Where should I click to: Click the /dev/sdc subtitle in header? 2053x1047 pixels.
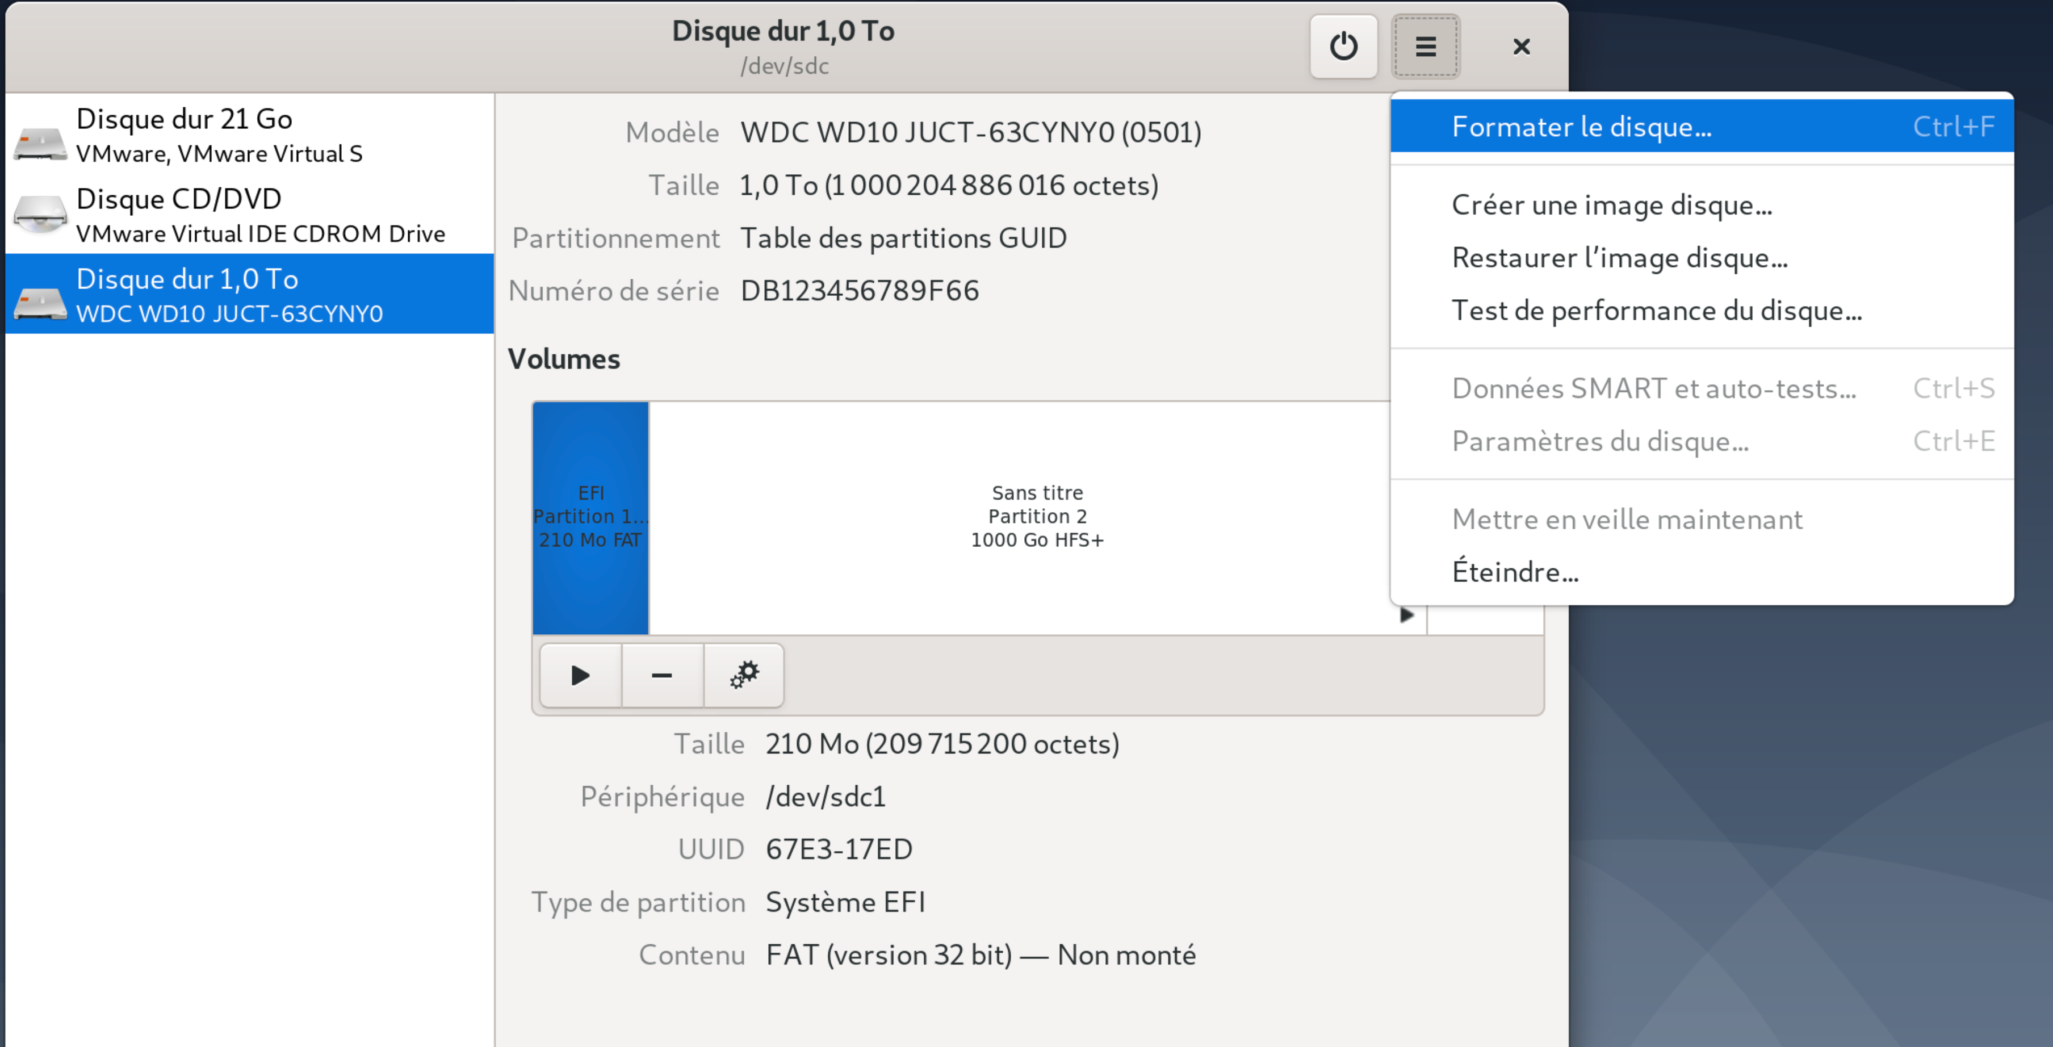click(x=784, y=66)
